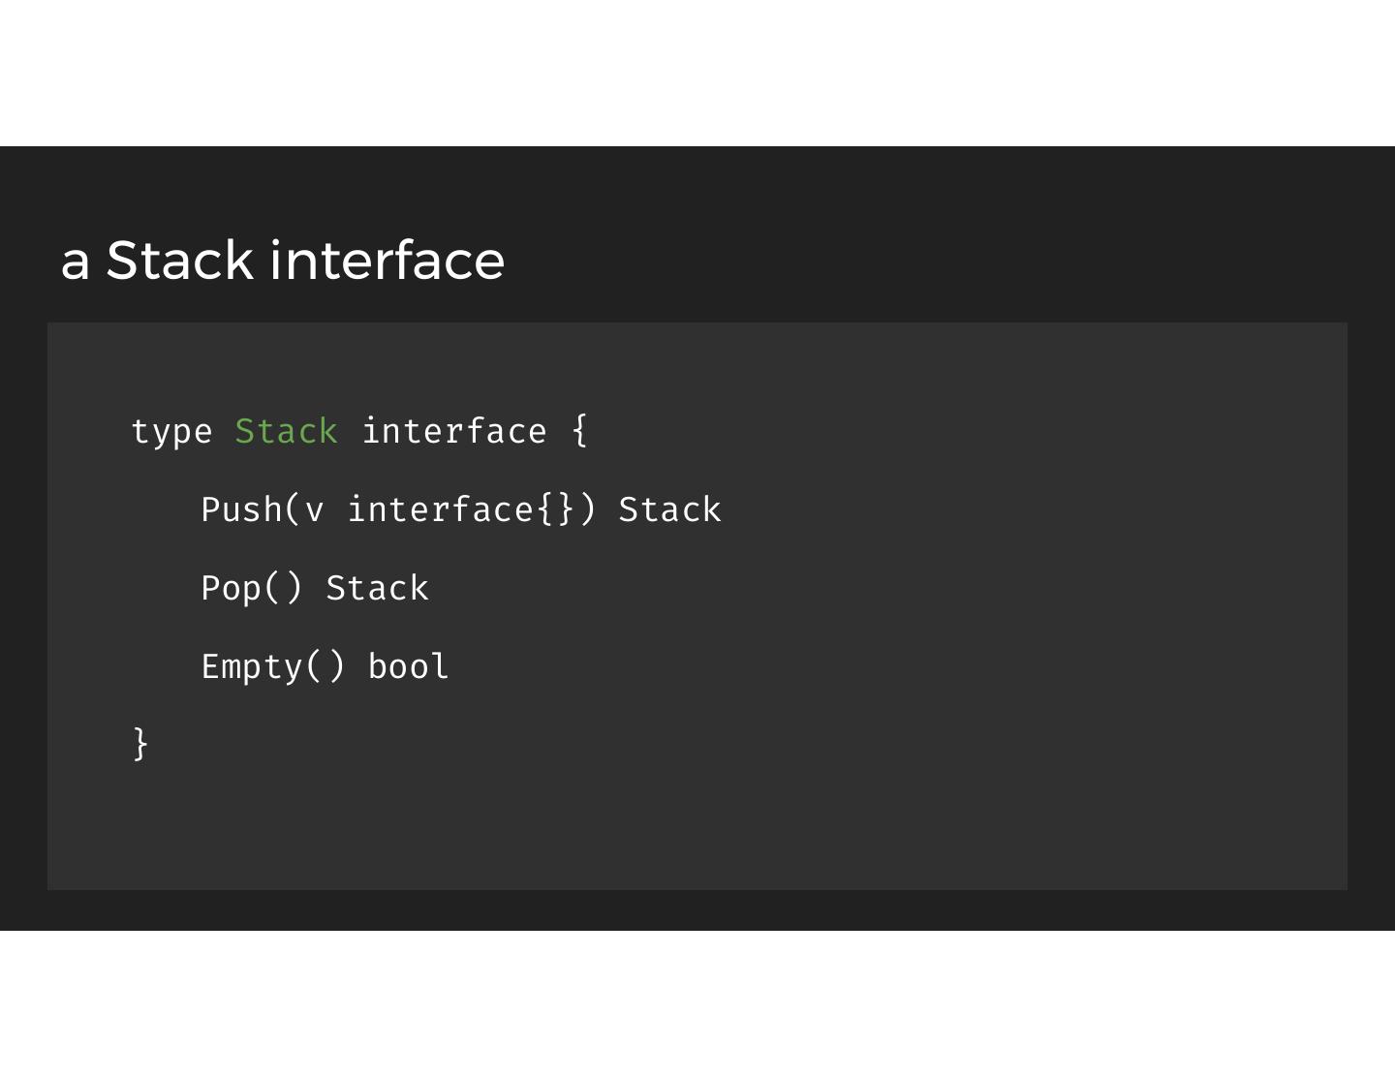
Task: Click the 'Pop()' method name
Action: (252, 588)
